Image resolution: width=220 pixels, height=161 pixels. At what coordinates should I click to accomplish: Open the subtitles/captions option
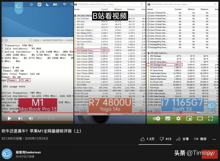[168, 118]
